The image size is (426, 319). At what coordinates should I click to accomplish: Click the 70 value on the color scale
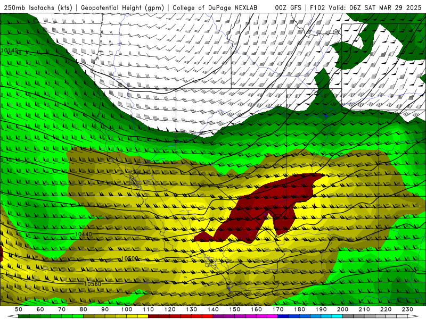(x=62, y=309)
